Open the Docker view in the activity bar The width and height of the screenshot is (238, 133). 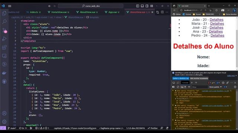pos(4,73)
